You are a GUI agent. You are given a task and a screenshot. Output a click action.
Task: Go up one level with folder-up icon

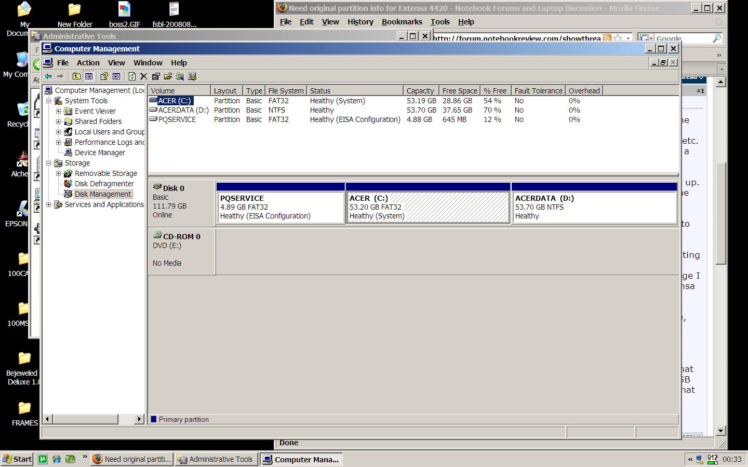pos(76,76)
